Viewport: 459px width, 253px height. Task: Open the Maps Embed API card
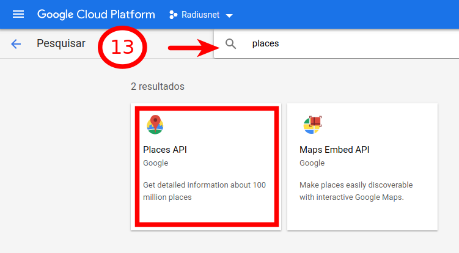point(362,167)
